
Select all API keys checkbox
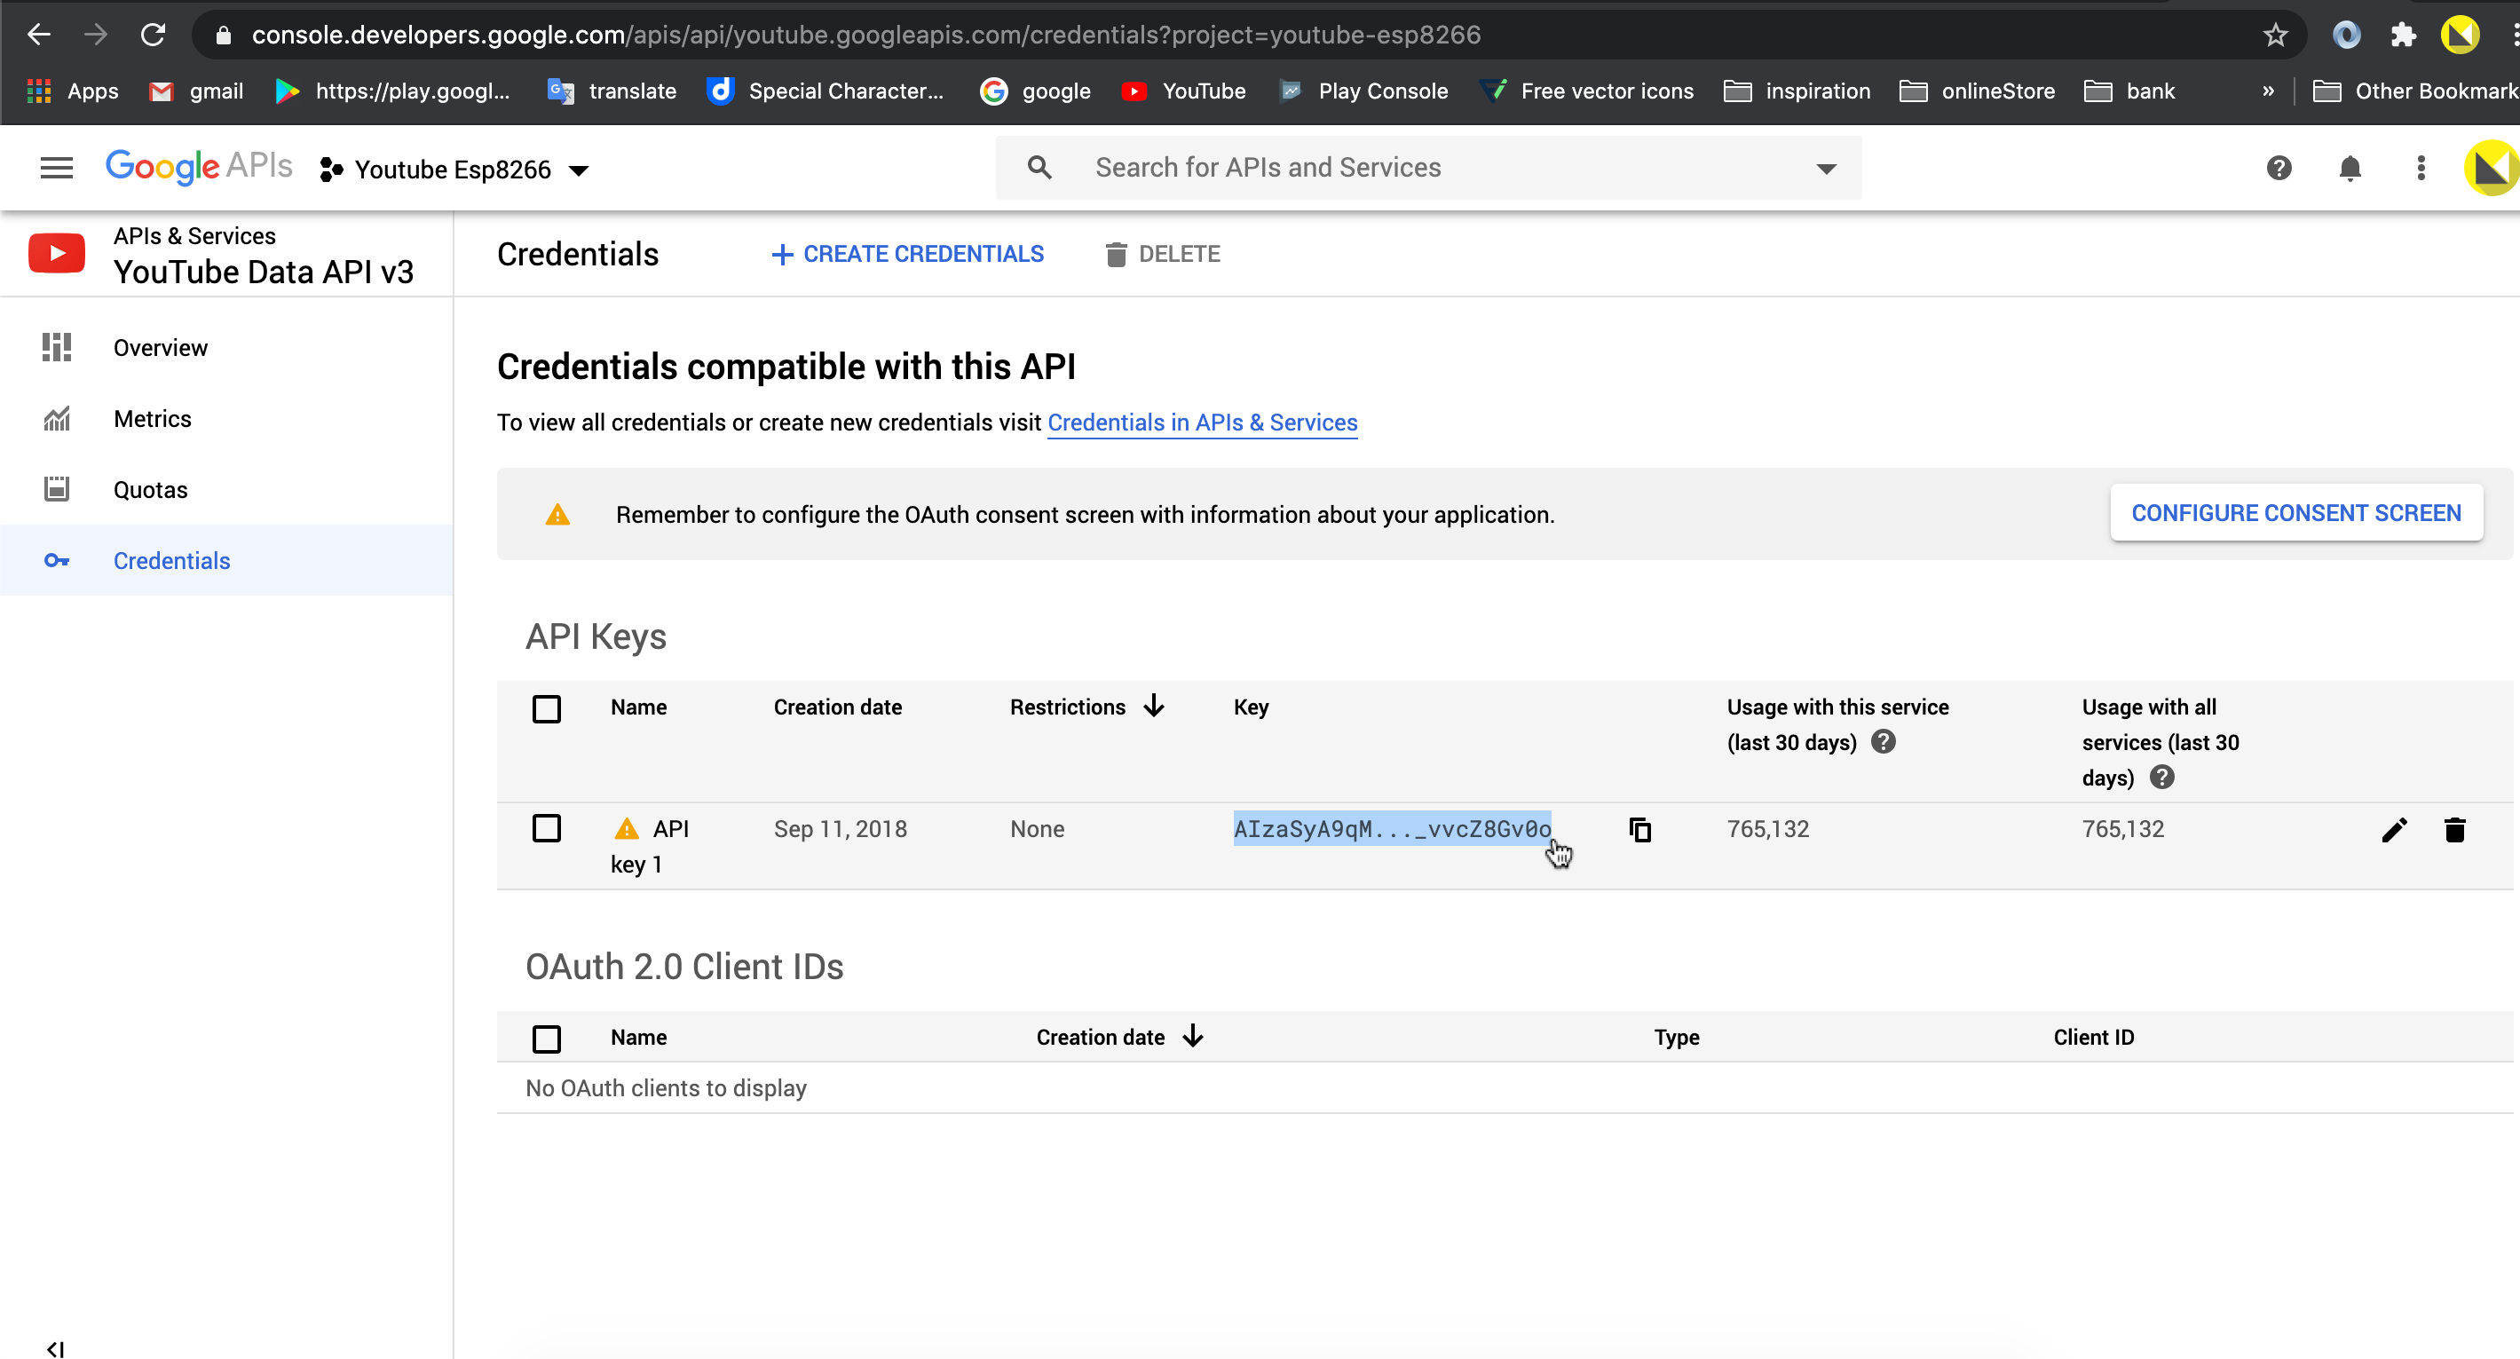pos(546,708)
